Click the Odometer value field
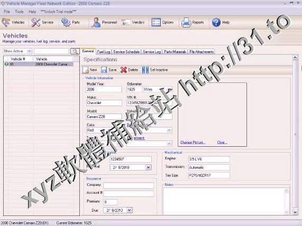 [x=134, y=89]
